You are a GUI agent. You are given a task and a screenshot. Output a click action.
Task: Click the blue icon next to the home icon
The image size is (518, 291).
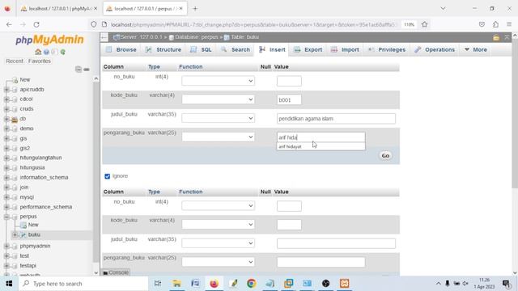pyautogui.click(x=46, y=52)
